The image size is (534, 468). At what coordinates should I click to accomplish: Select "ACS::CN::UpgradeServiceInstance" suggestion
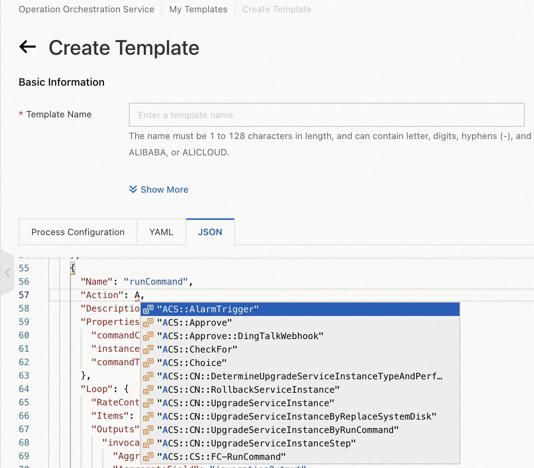(x=300, y=403)
